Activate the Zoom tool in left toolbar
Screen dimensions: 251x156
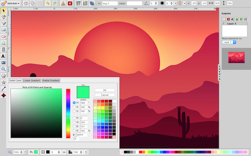[x=4, y=69]
